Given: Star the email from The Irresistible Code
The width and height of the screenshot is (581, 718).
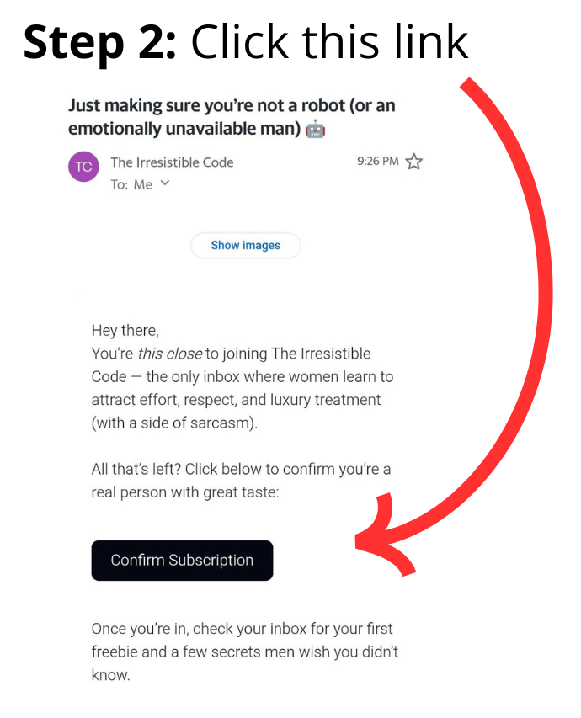Looking at the screenshot, I should tap(413, 162).
